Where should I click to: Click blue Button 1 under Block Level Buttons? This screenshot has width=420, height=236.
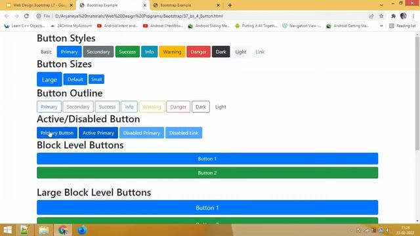tap(207, 159)
